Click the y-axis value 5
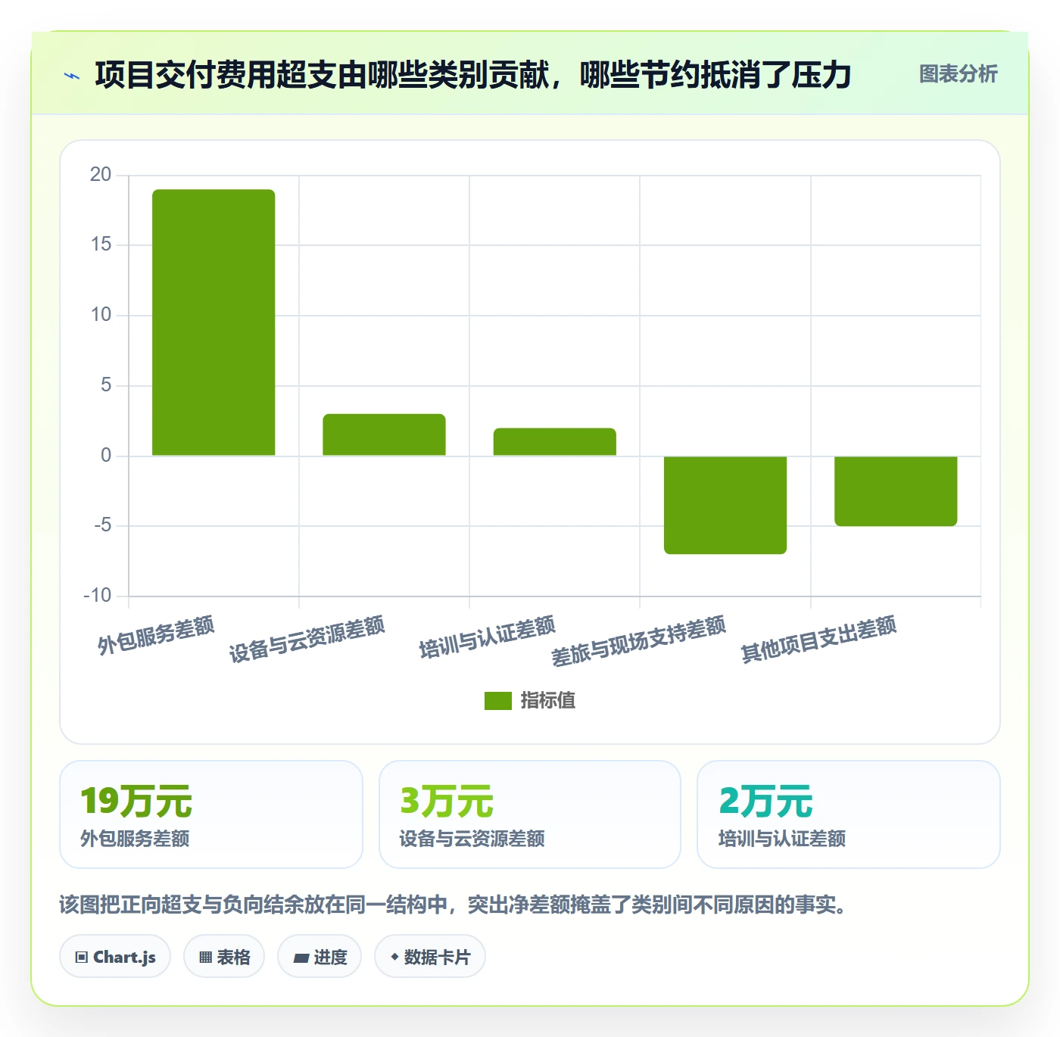 pos(106,385)
